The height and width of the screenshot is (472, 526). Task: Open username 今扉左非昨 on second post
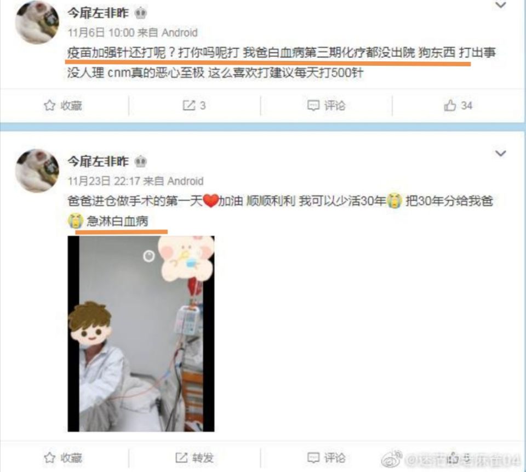tap(98, 162)
